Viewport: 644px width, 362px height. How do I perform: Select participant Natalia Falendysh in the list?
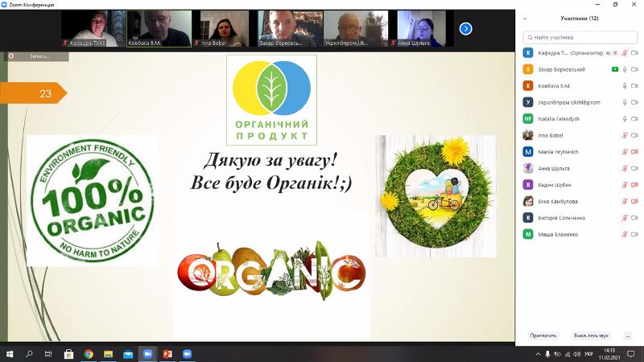pyautogui.click(x=580, y=118)
